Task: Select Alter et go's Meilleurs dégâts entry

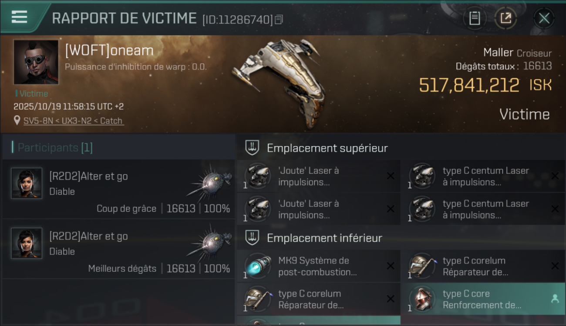Action: (x=118, y=249)
